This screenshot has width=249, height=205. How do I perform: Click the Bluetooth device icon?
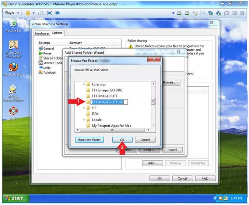[242, 13]
